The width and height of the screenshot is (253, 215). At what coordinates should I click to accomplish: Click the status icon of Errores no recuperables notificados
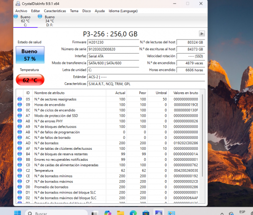coord(20,159)
